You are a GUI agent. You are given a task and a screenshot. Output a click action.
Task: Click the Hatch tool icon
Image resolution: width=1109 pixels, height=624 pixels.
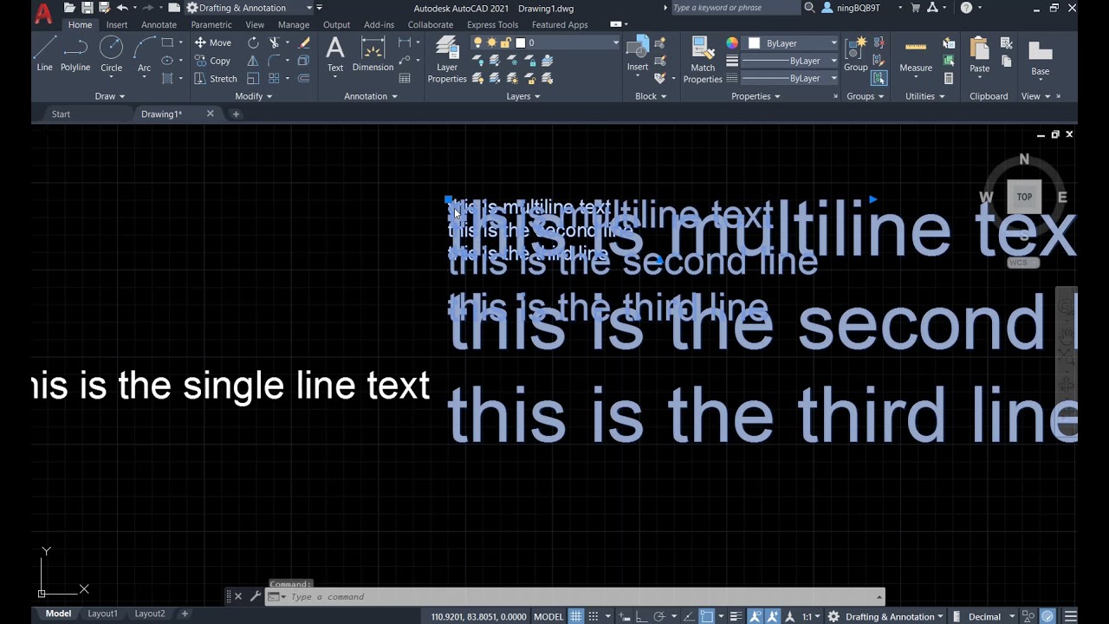[x=167, y=79]
